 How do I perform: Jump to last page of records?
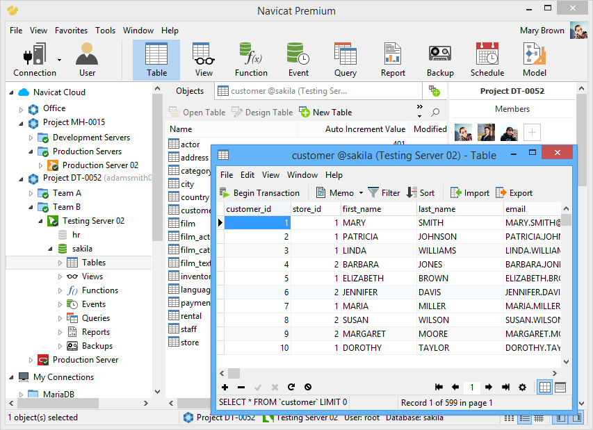pos(505,387)
